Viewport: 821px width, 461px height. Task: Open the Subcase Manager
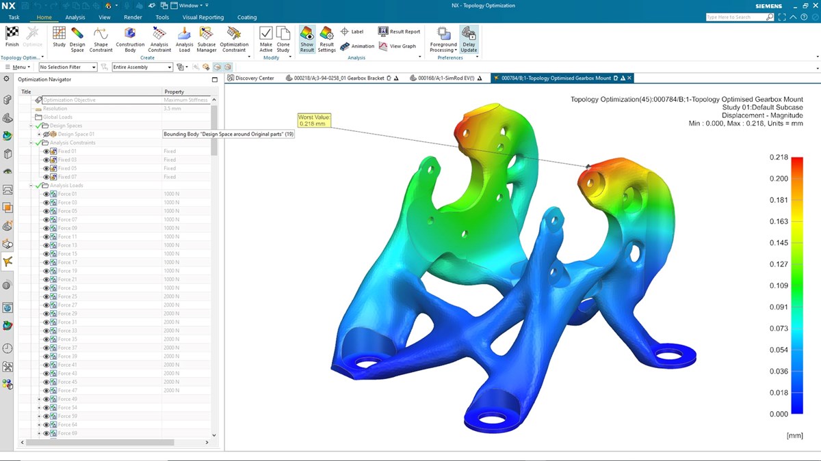tap(207, 34)
